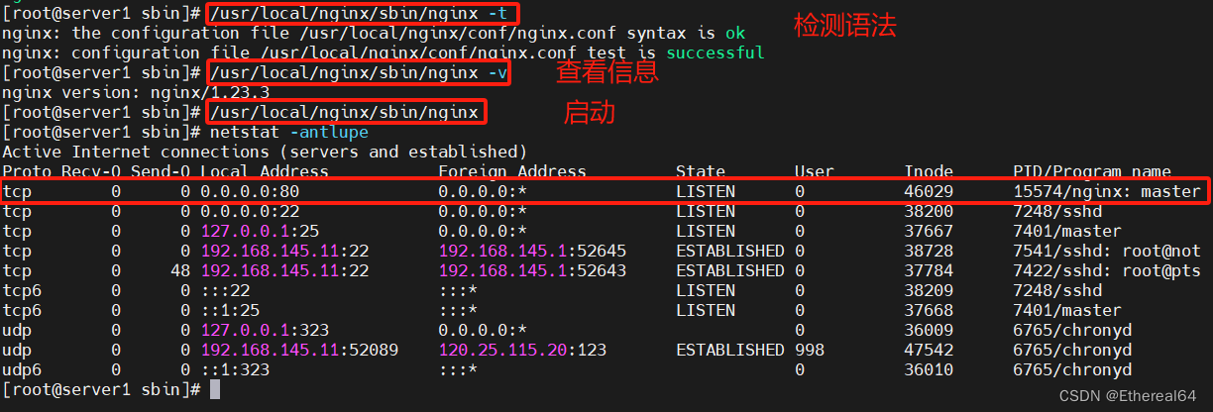Screen dimensions: 1213x412
Task: Click the local address '0.0.0.0:80'
Action: pyautogui.click(x=250, y=191)
